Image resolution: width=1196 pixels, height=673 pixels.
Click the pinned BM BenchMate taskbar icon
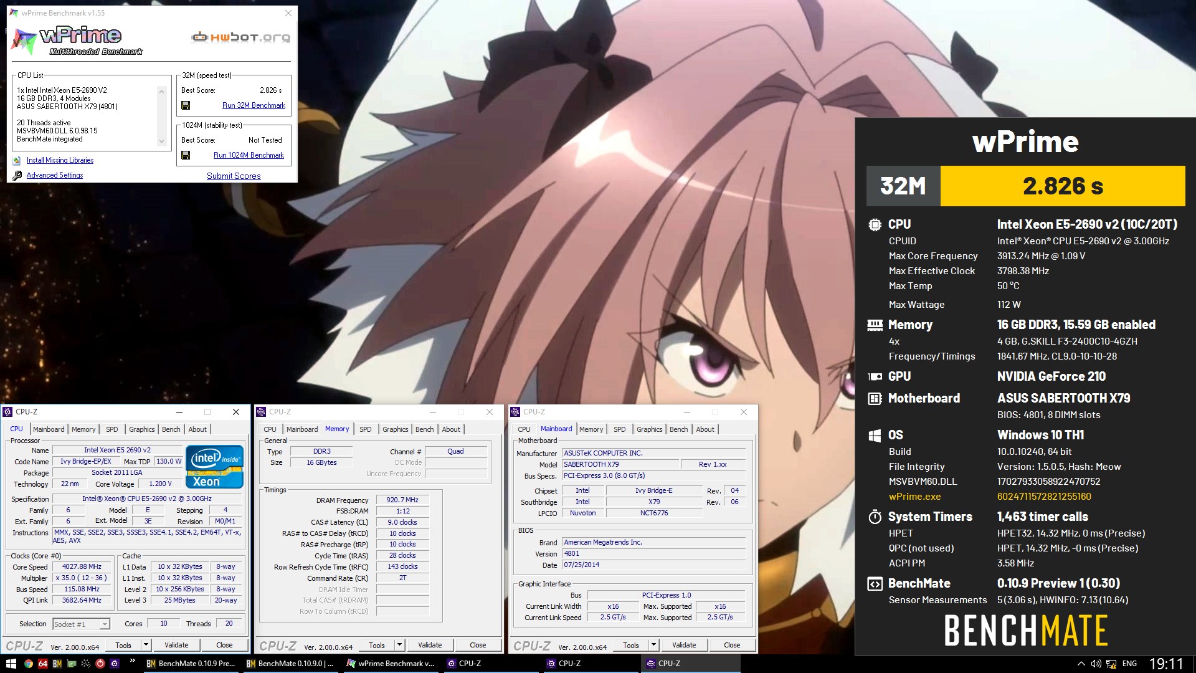coord(57,664)
